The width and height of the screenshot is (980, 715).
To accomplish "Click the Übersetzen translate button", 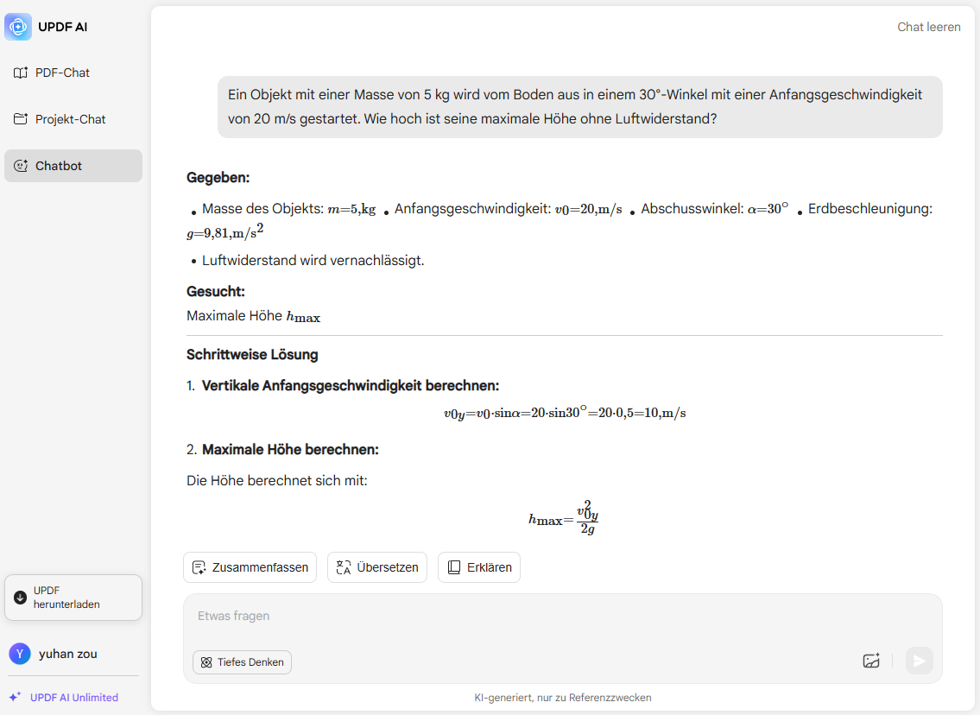I will [376, 567].
